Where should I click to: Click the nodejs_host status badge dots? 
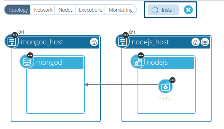[x=126, y=35]
